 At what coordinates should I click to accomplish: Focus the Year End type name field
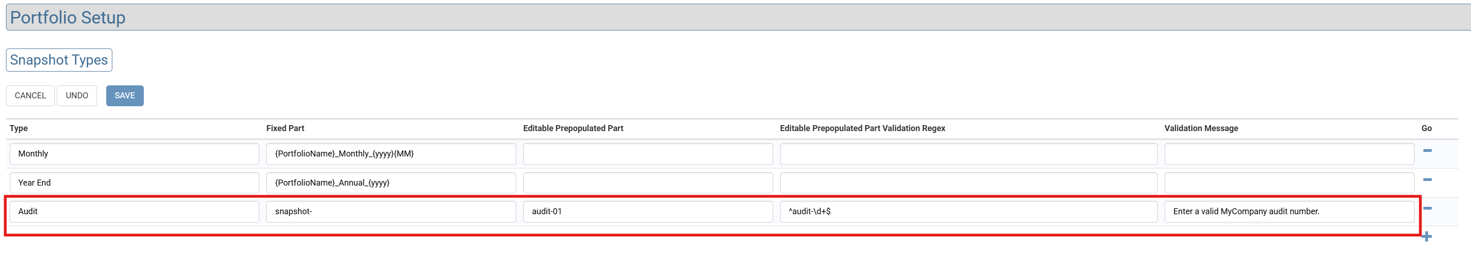(x=134, y=182)
